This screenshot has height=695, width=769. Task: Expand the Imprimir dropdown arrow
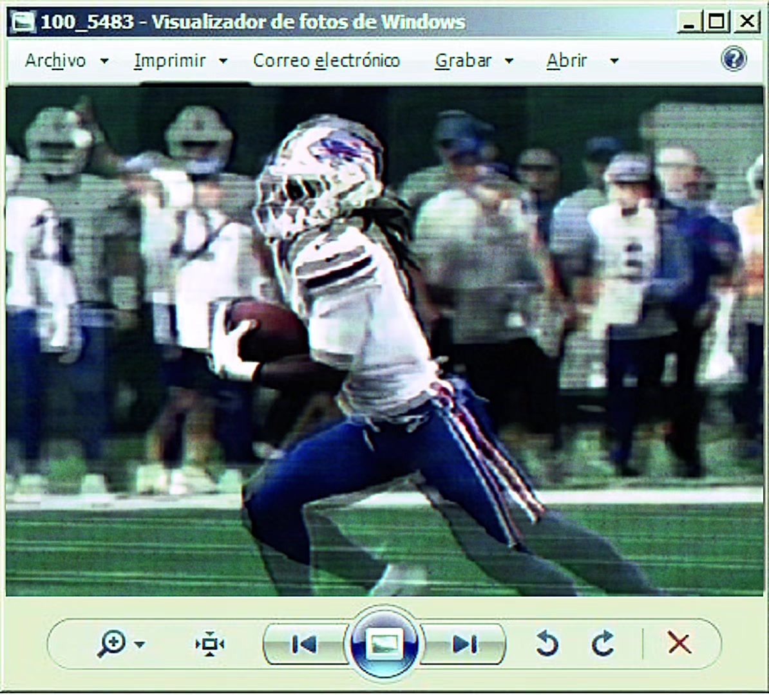(223, 61)
